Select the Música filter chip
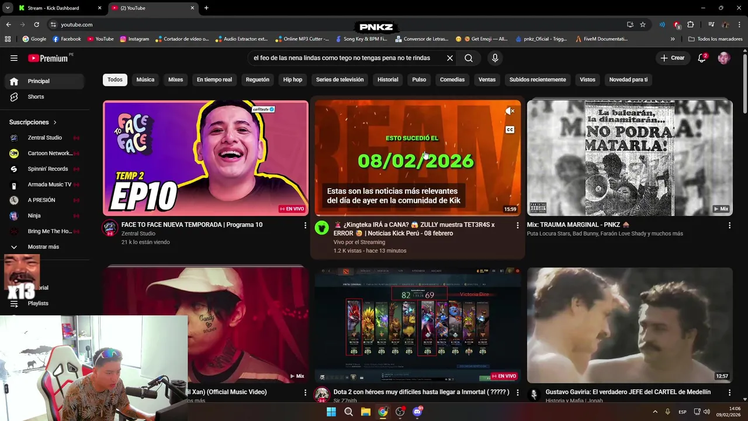Image resolution: width=748 pixels, height=421 pixels. click(x=146, y=80)
